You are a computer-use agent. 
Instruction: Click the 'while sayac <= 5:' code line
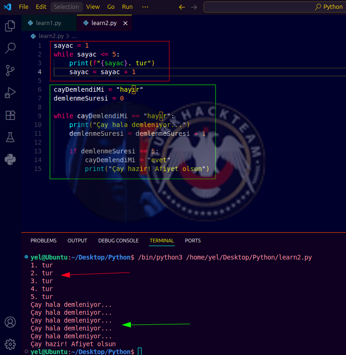[x=86, y=54]
